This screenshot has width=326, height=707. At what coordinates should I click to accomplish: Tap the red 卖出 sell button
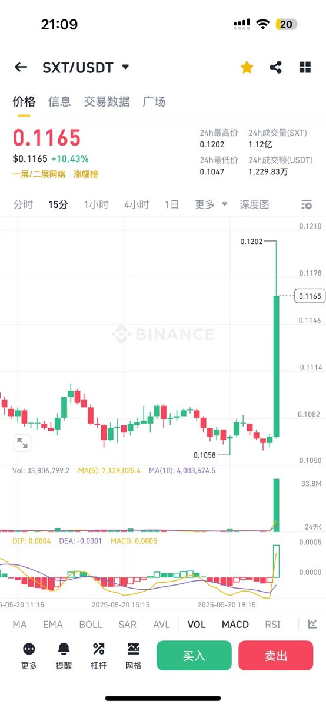coord(276,656)
